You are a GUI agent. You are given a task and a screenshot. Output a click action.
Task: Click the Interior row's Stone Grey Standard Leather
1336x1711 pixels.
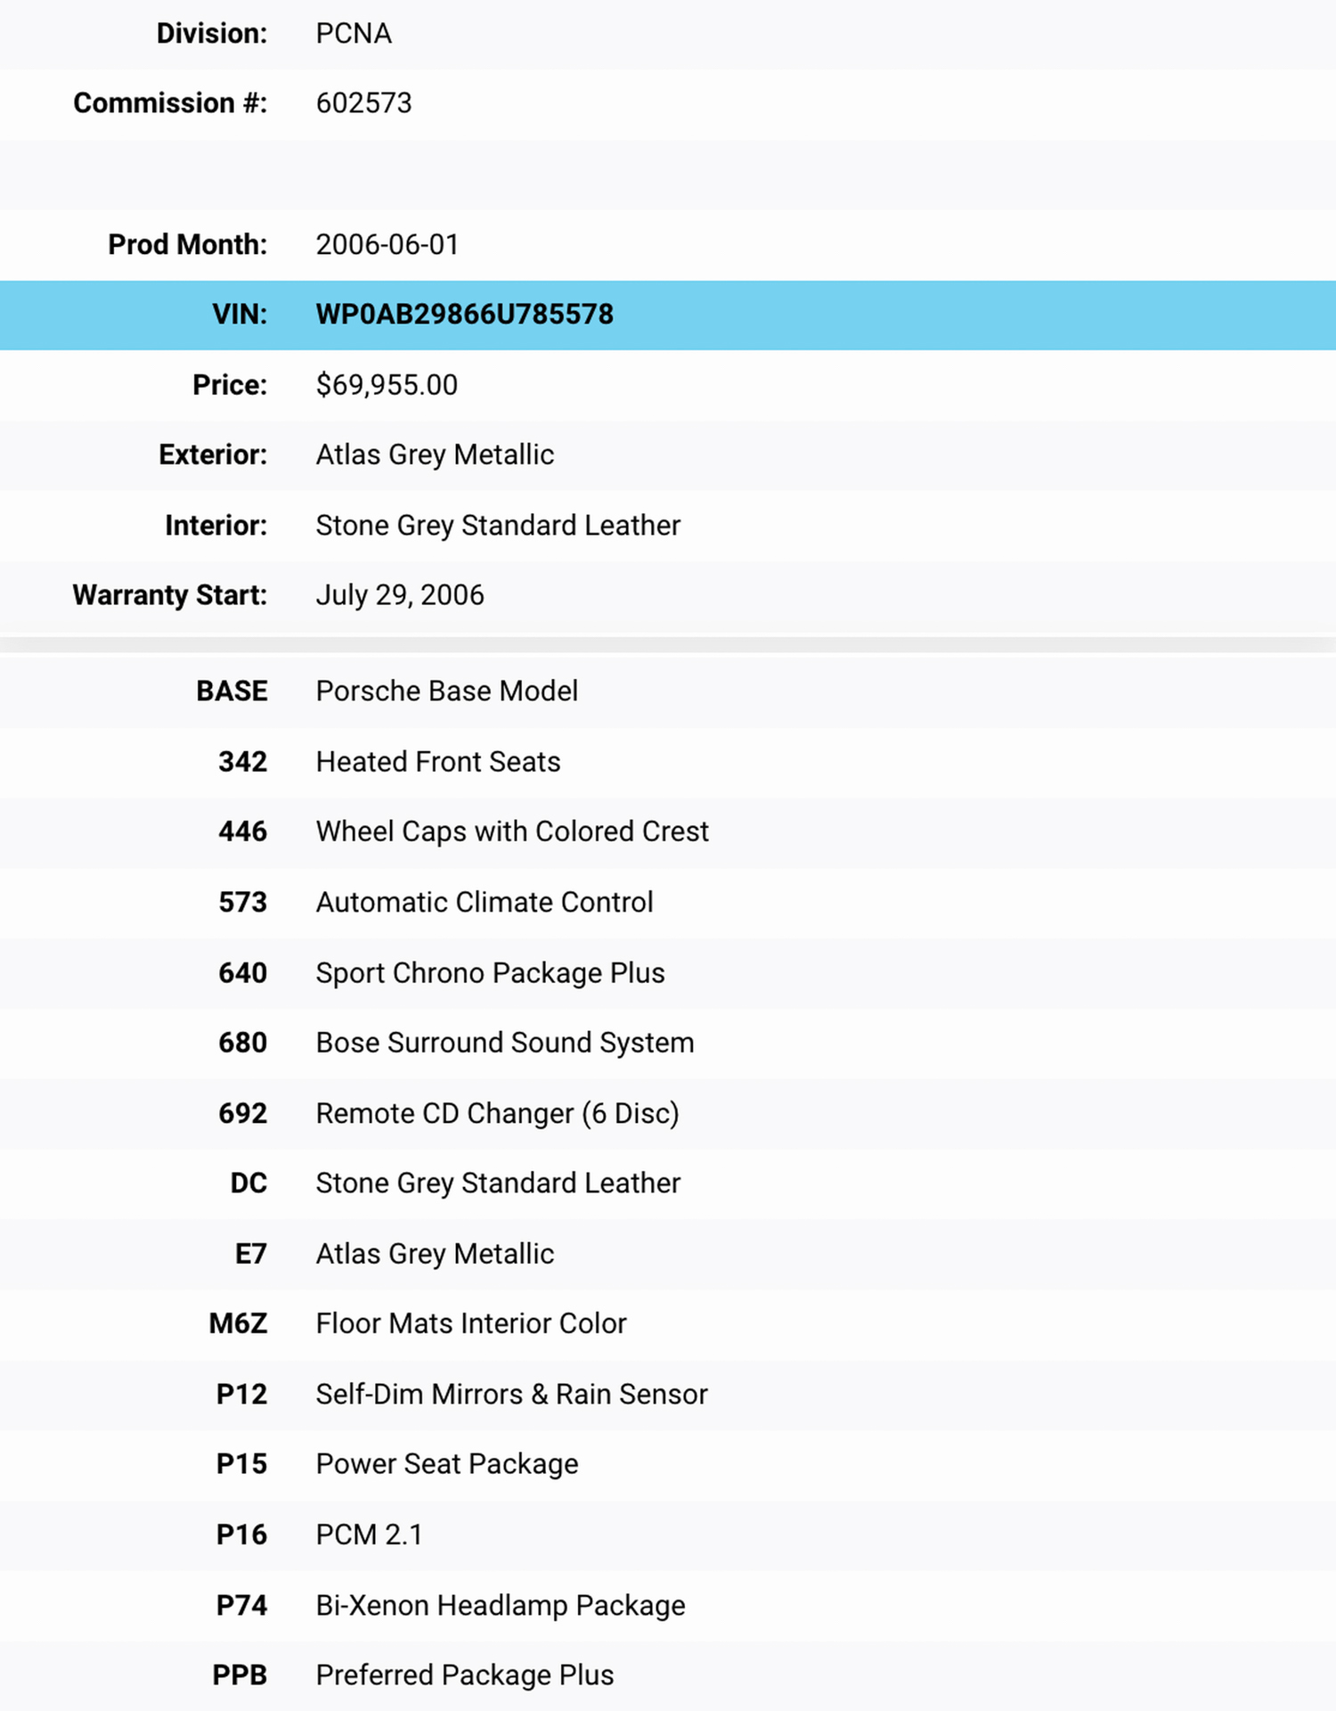coord(498,526)
